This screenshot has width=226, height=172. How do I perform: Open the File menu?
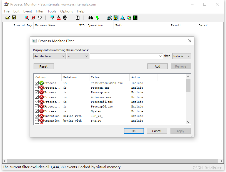[x=7, y=11]
